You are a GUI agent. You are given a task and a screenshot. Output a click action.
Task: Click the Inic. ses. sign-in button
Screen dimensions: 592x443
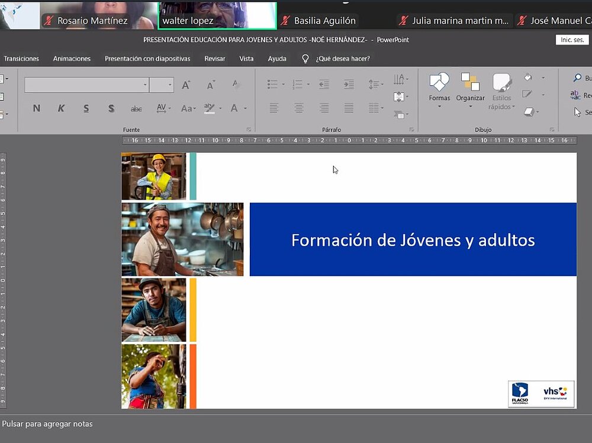572,40
